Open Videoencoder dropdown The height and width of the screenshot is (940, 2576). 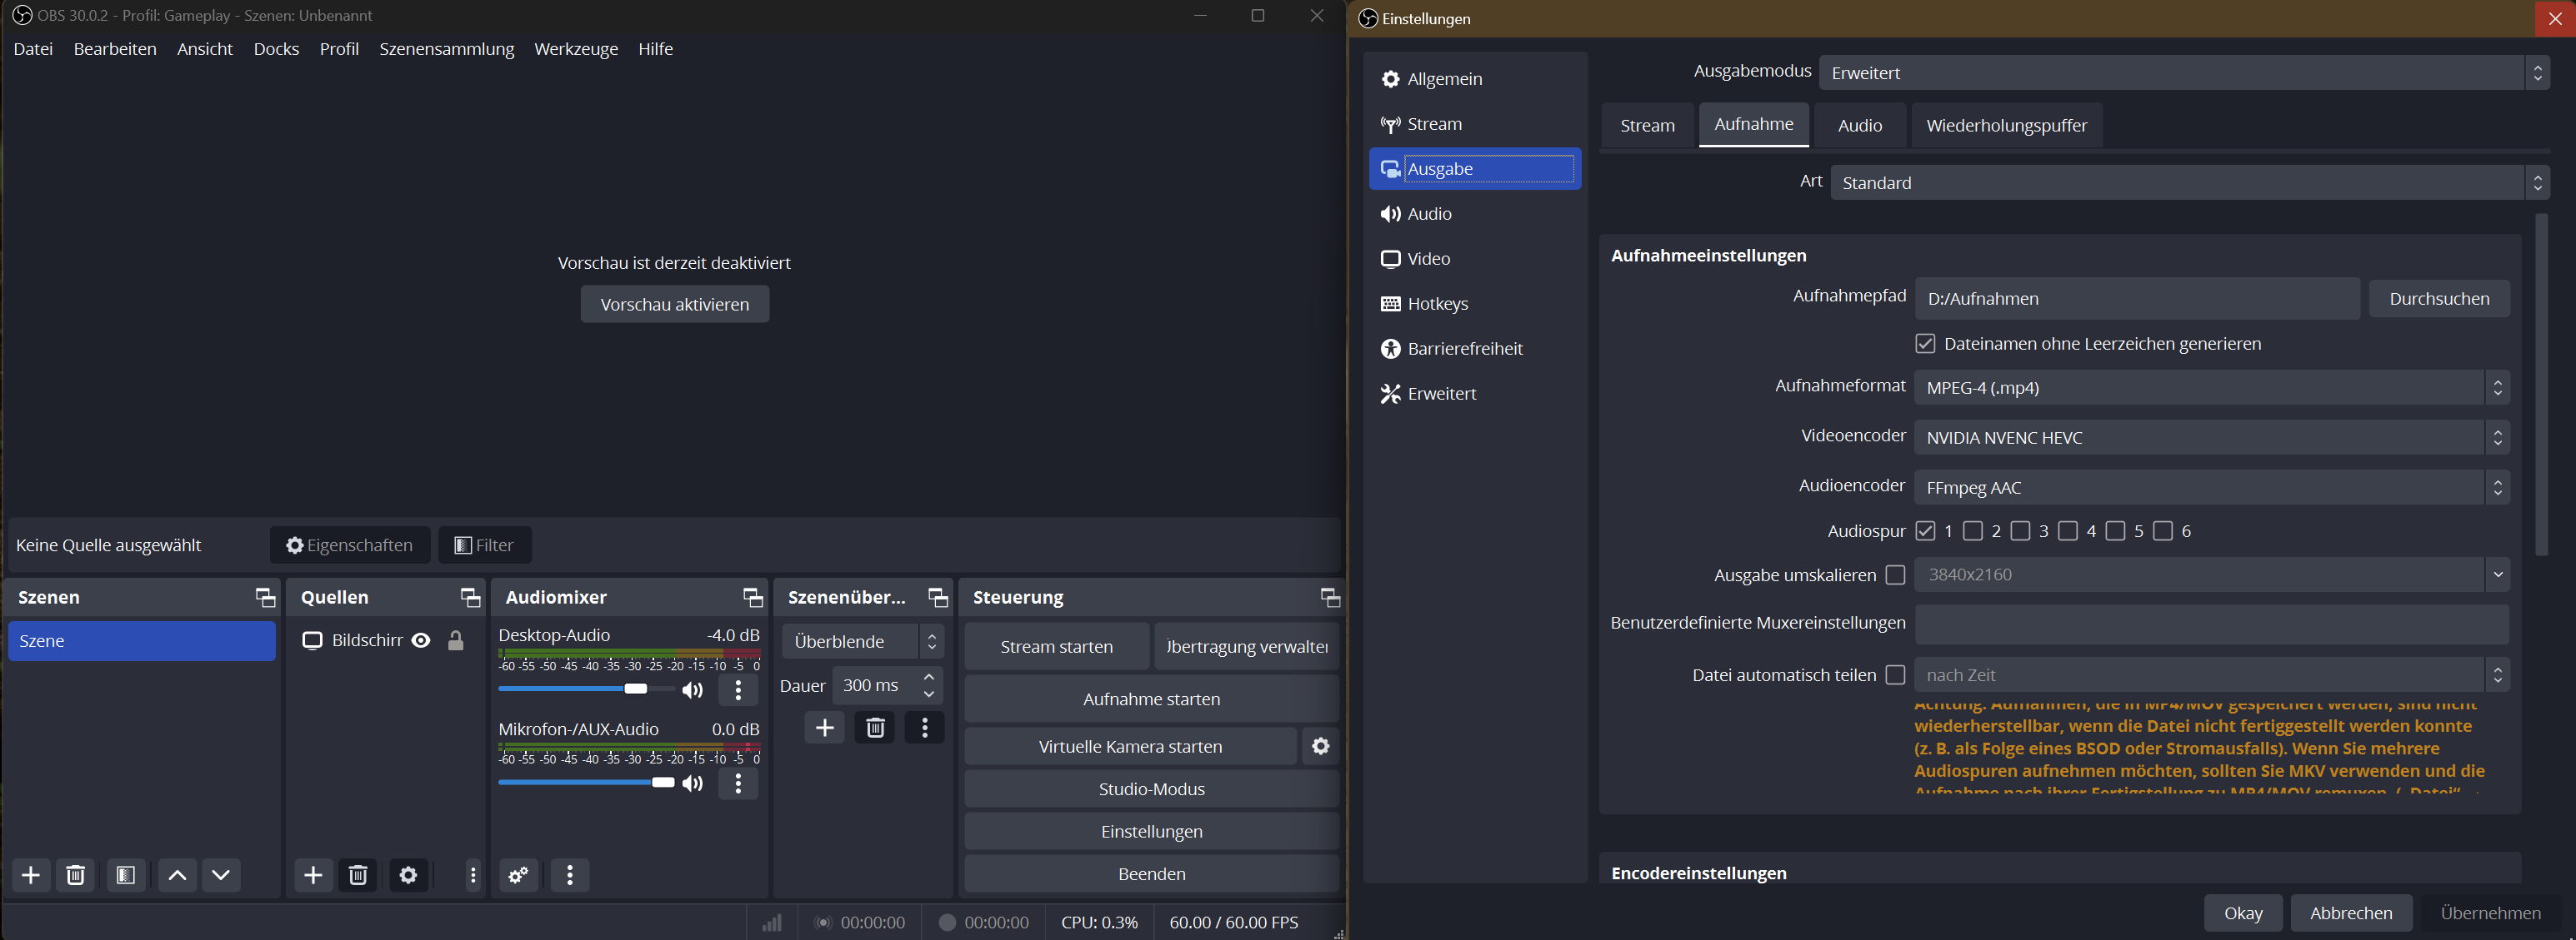2210,438
